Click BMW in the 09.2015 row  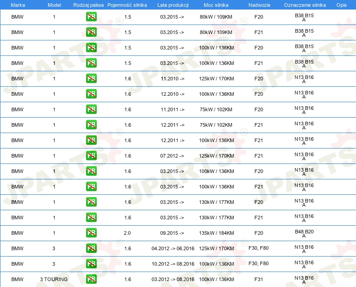coord(17,233)
